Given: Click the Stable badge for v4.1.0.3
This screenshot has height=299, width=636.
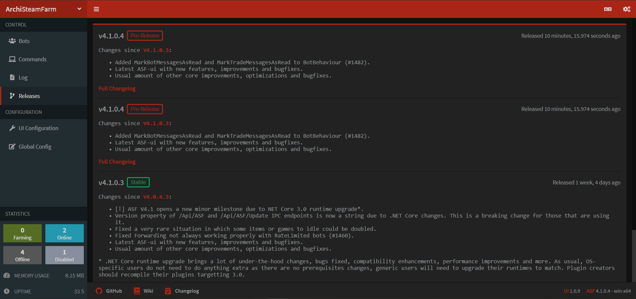Looking at the screenshot, I should [x=138, y=182].
